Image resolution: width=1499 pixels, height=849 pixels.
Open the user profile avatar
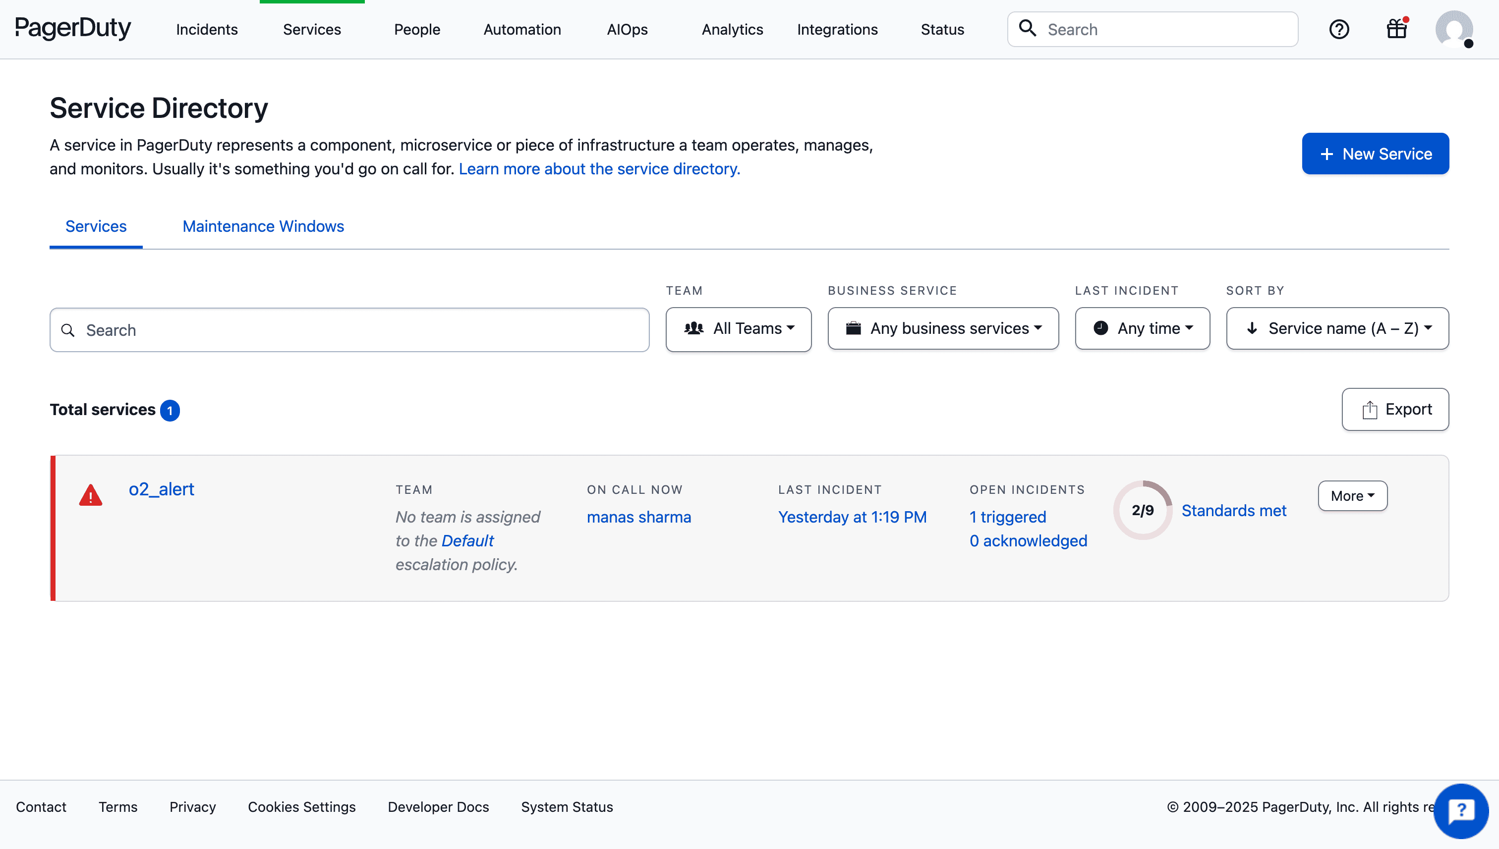pyautogui.click(x=1453, y=29)
